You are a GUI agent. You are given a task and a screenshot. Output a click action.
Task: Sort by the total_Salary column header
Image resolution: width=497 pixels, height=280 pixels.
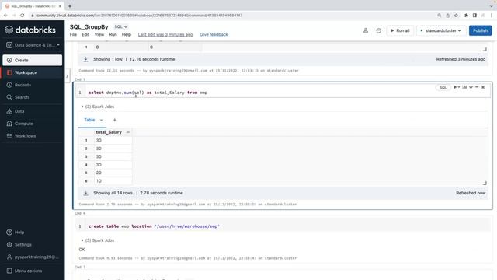[x=109, y=132]
